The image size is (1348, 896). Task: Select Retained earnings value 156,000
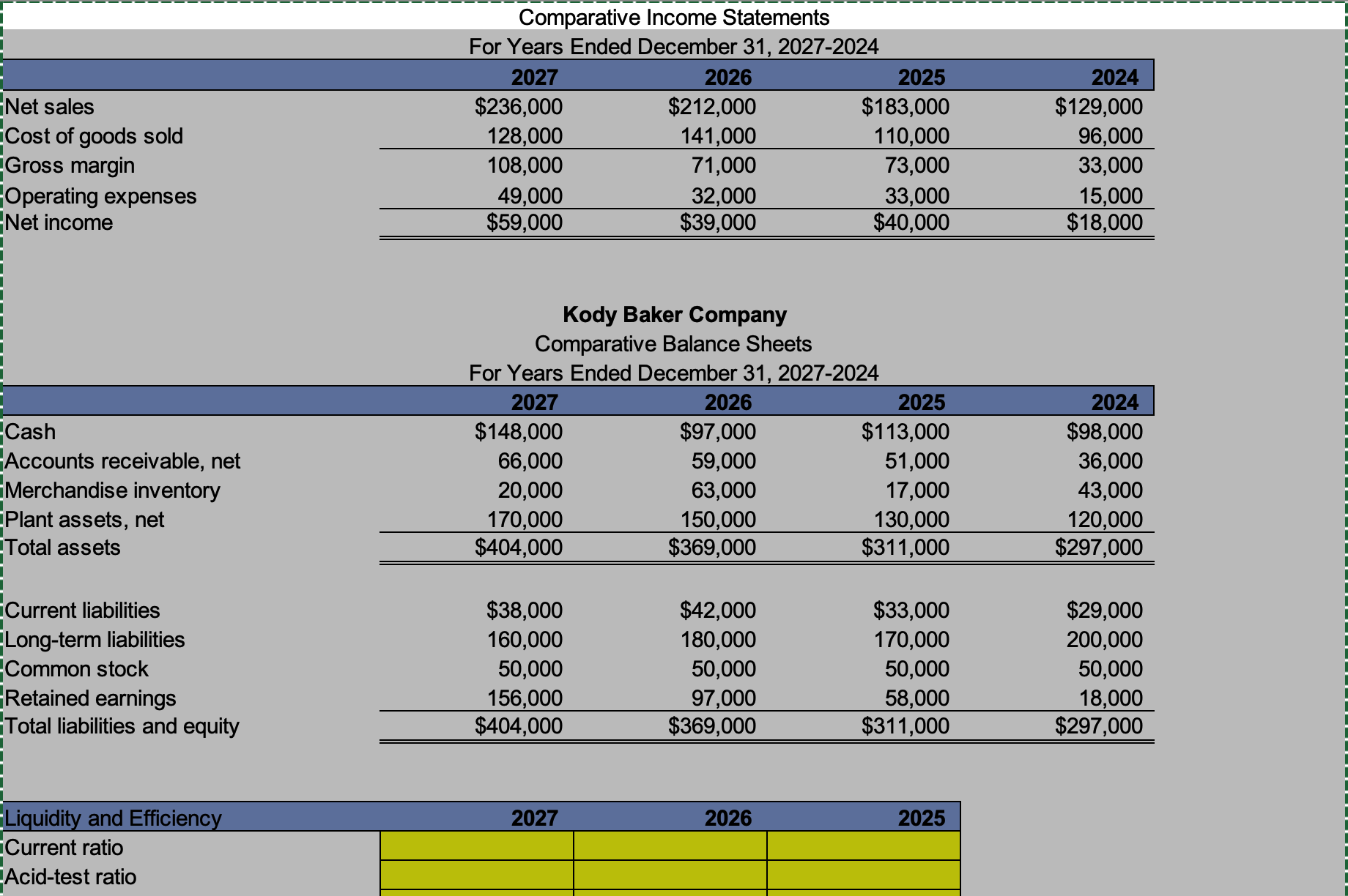pos(525,698)
